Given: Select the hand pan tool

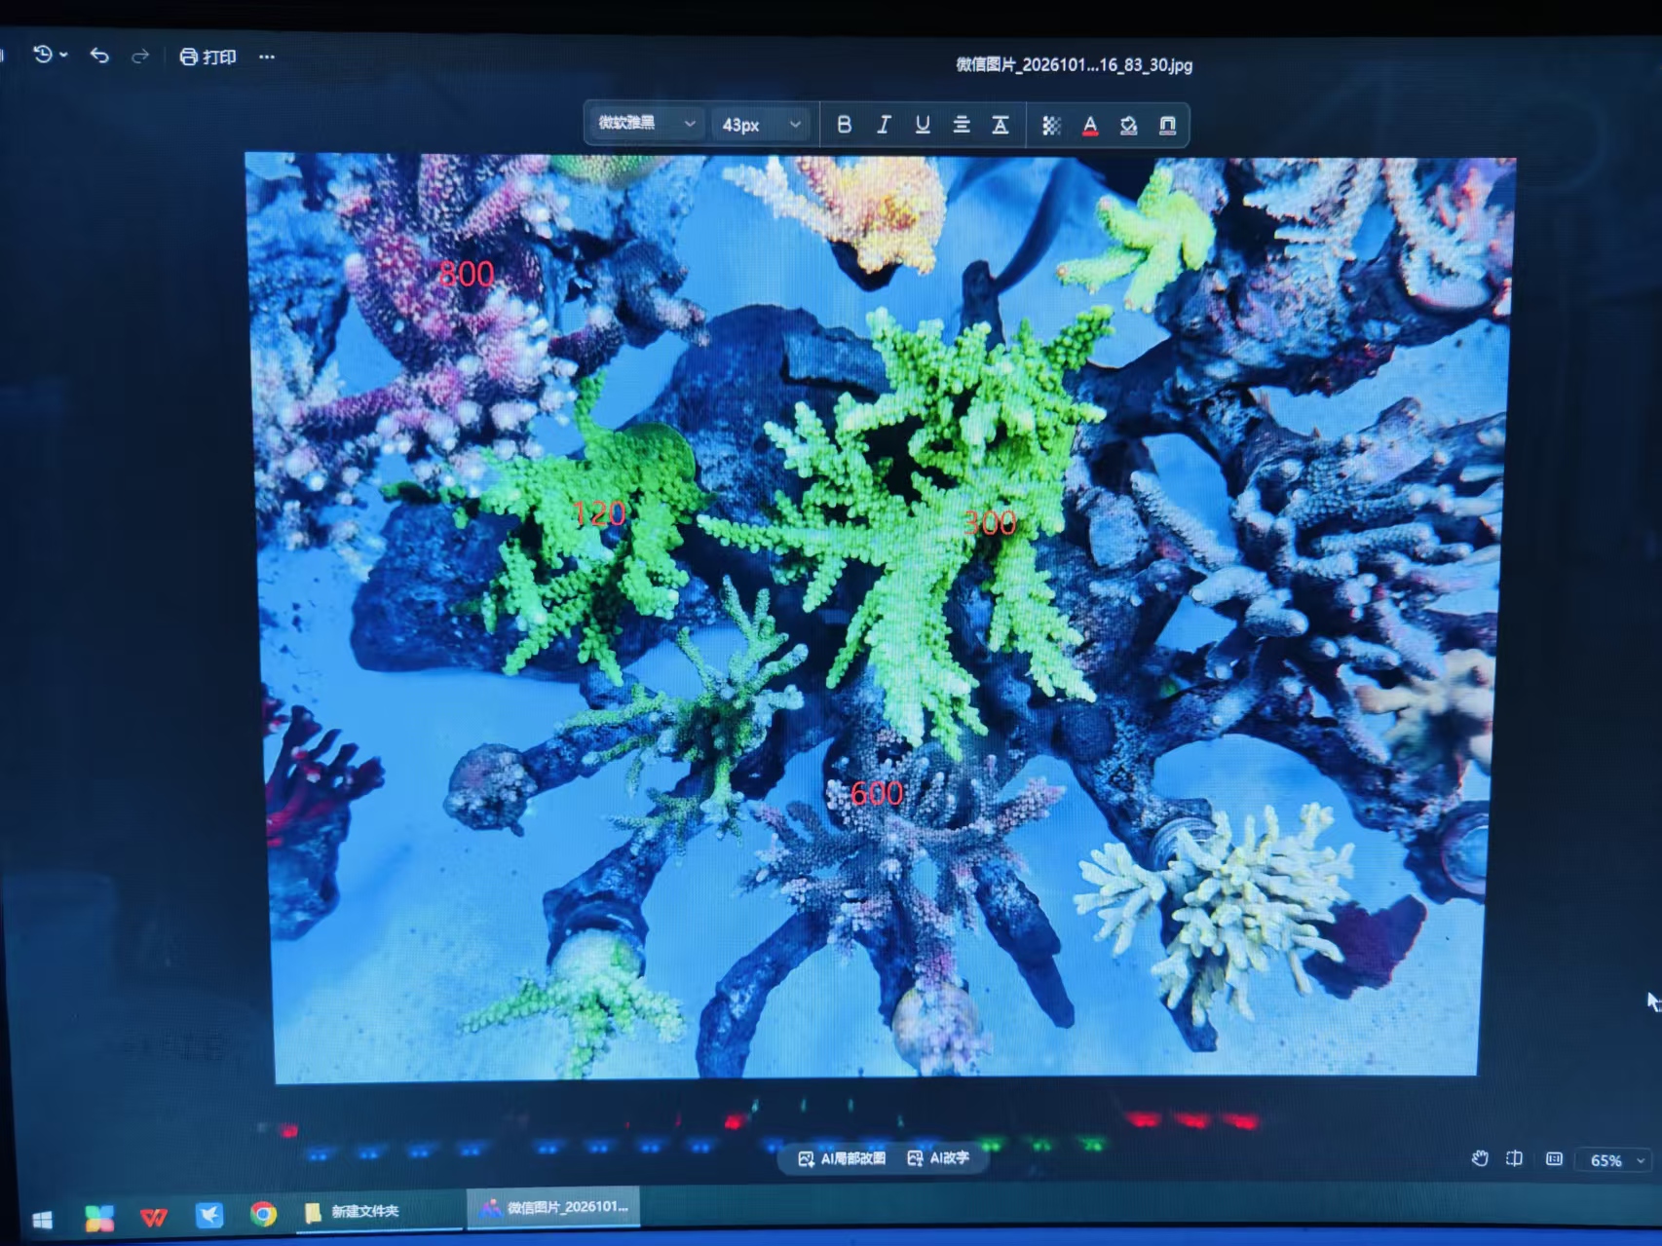Looking at the screenshot, I should tap(1480, 1158).
